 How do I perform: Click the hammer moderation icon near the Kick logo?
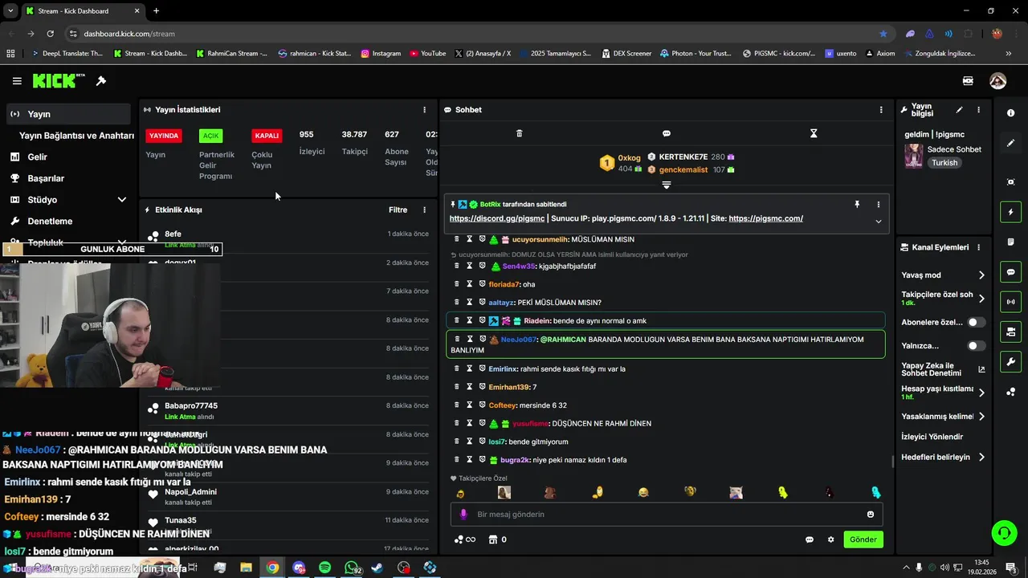tap(101, 81)
